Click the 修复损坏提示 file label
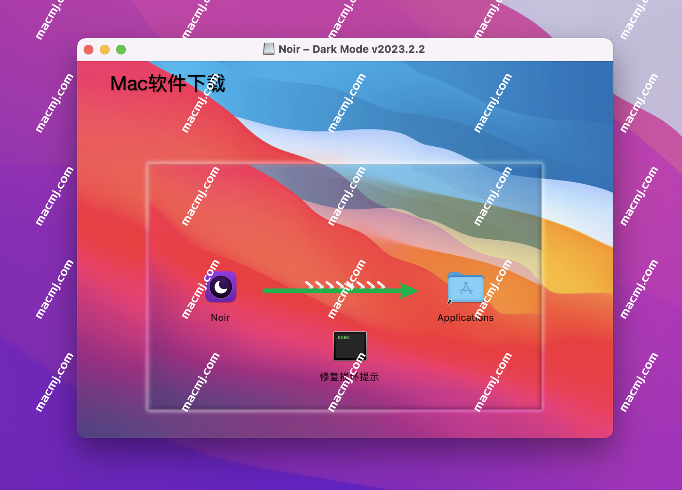 click(349, 377)
